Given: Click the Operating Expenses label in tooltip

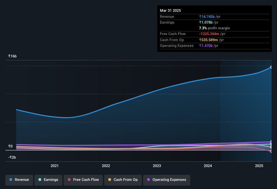Looking at the screenshot, I should pos(177,46).
